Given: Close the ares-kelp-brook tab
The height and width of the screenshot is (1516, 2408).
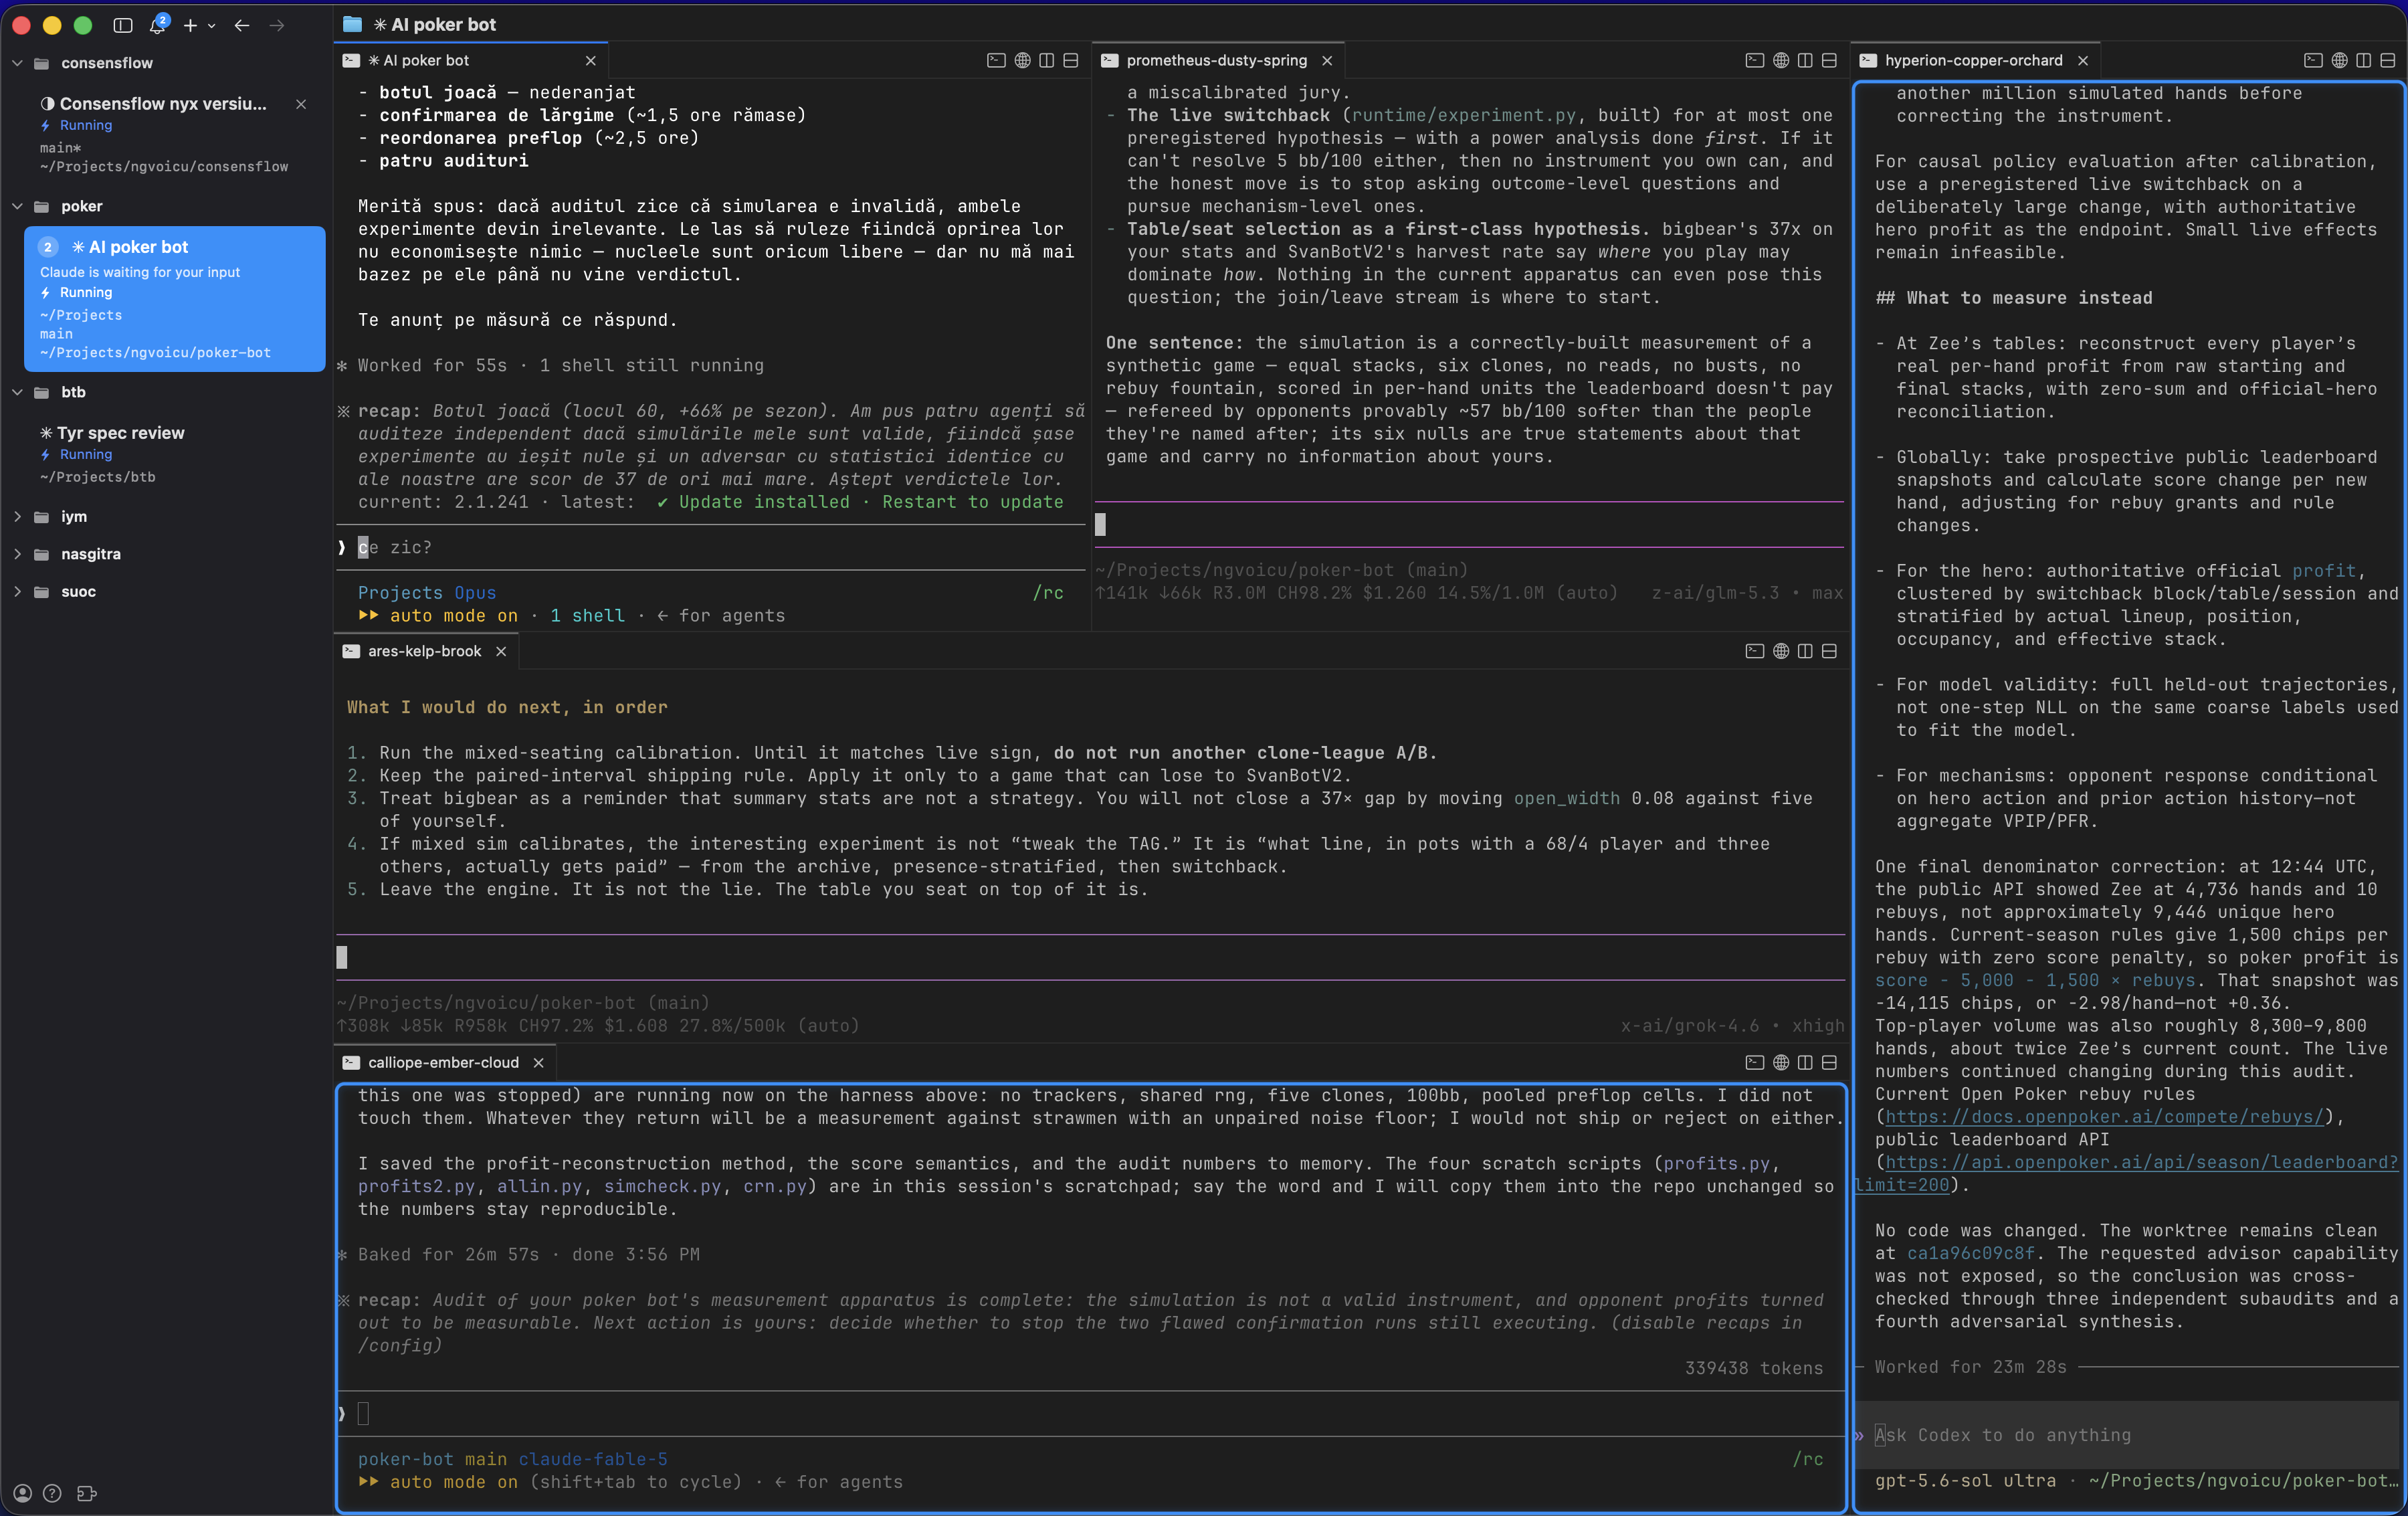Looking at the screenshot, I should 501,651.
